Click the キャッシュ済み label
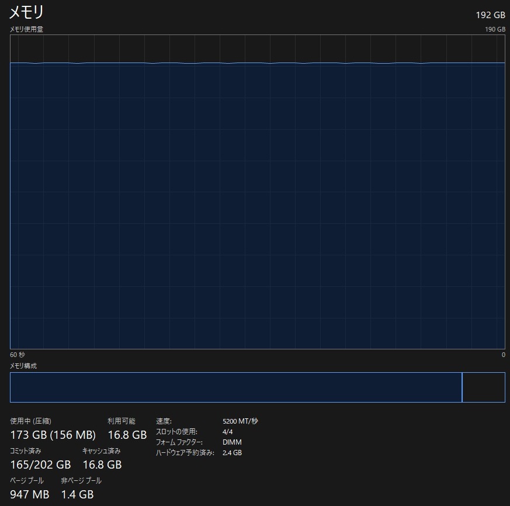The image size is (510, 506). coord(102,451)
